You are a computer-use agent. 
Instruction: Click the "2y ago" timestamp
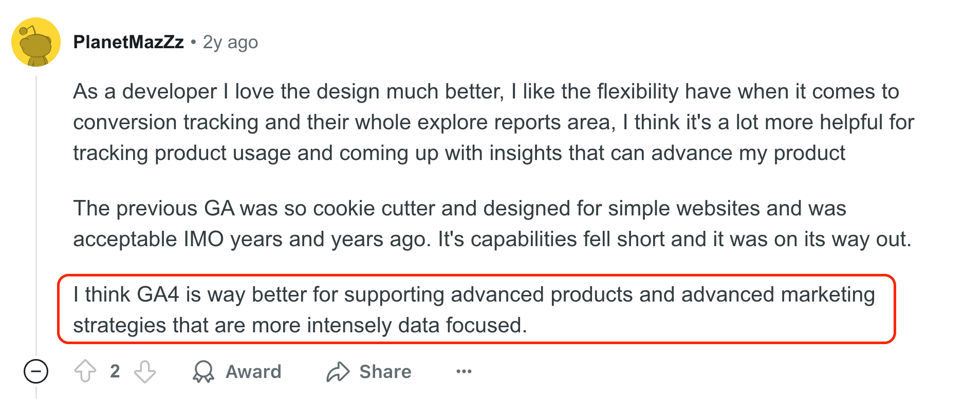coord(230,42)
